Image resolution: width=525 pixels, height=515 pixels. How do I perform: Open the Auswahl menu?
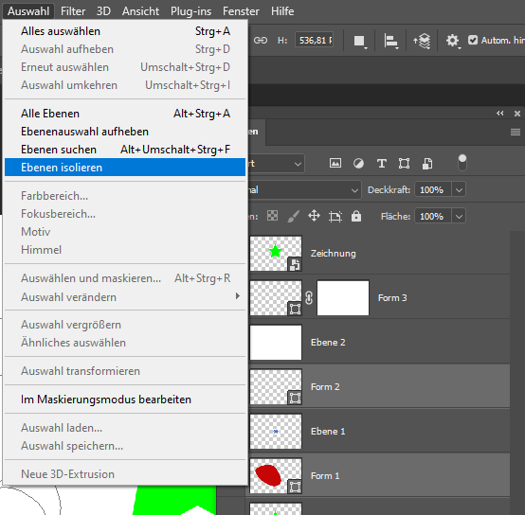point(28,11)
